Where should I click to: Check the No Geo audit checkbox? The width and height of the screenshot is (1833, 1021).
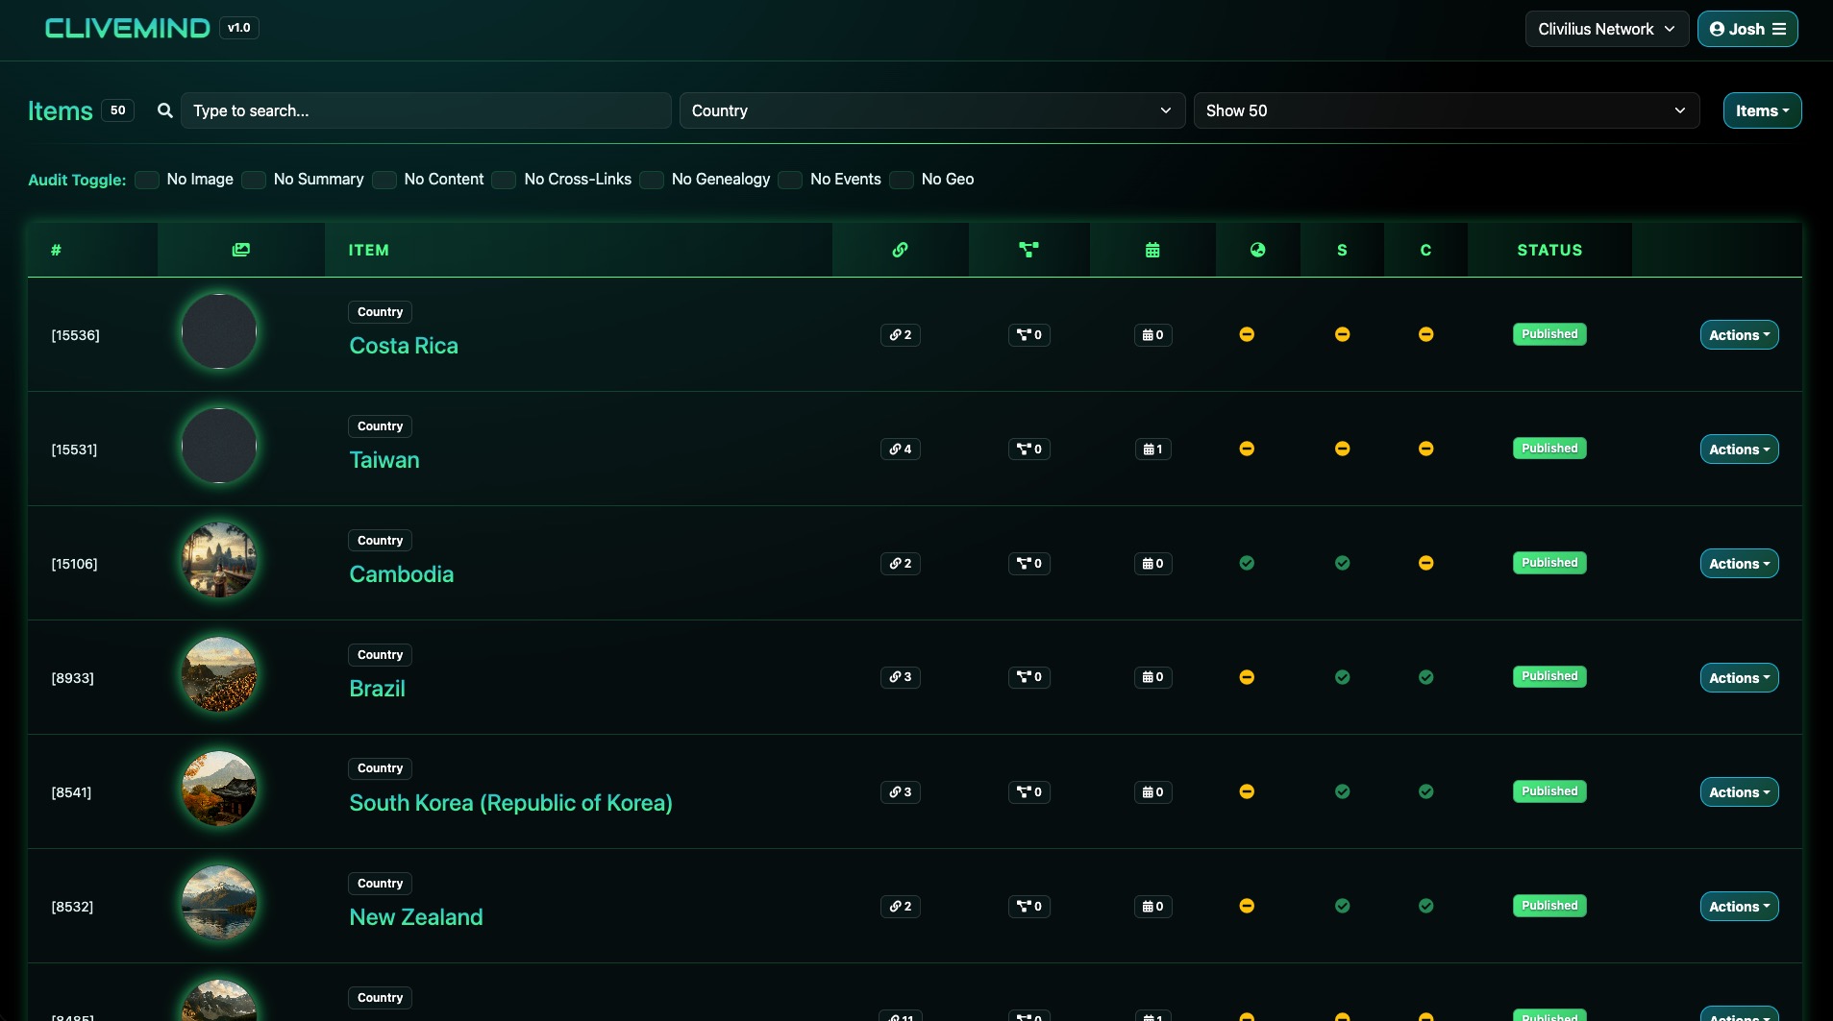pyautogui.click(x=902, y=180)
